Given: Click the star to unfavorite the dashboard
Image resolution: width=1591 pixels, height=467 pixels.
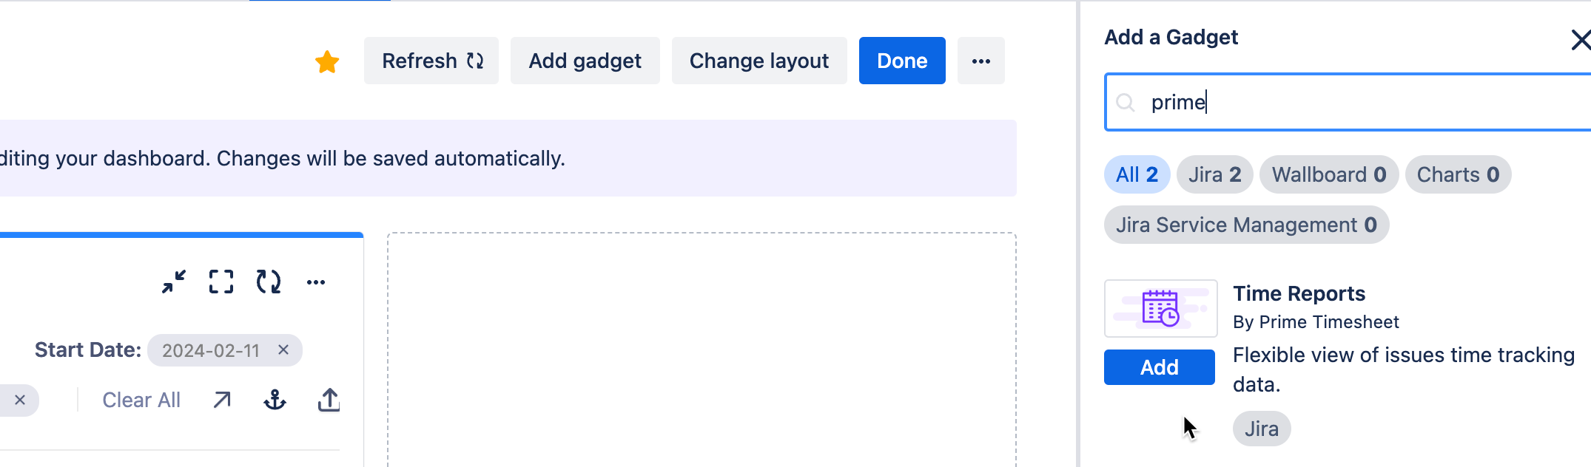Looking at the screenshot, I should click(x=326, y=61).
